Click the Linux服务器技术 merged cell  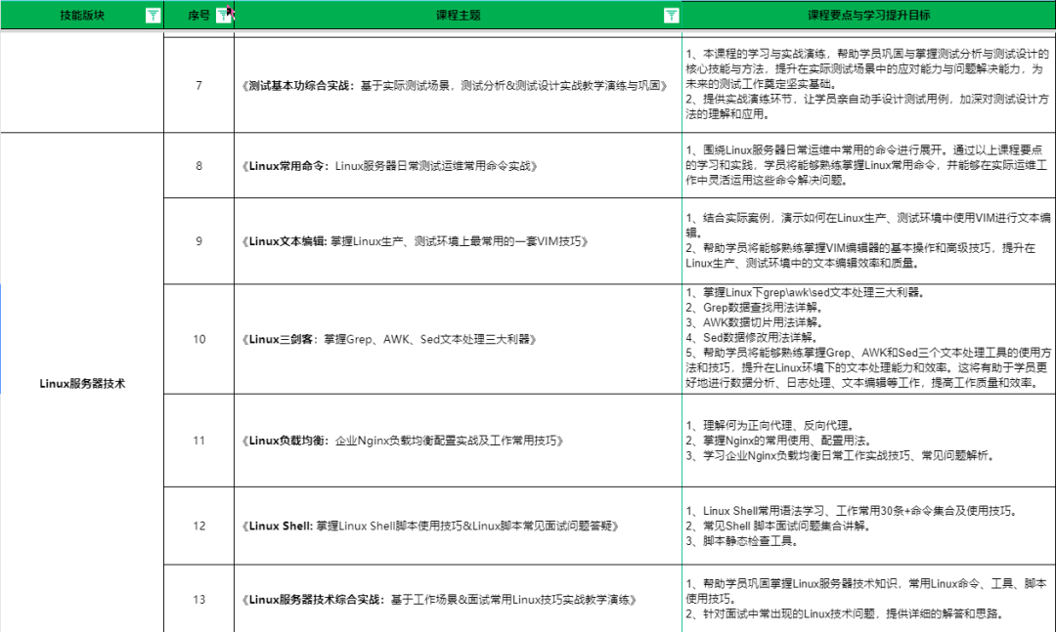[x=82, y=384]
